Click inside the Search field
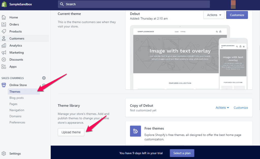The width and height of the screenshot is (260, 159). pos(134,4)
